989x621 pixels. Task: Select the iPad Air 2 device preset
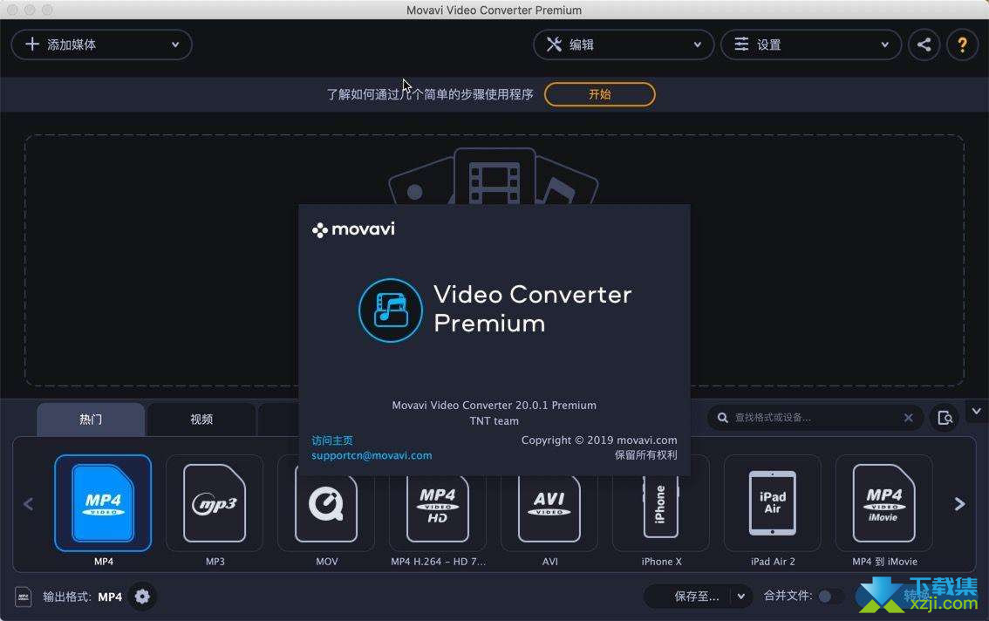pyautogui.click(x=773, y=503)
